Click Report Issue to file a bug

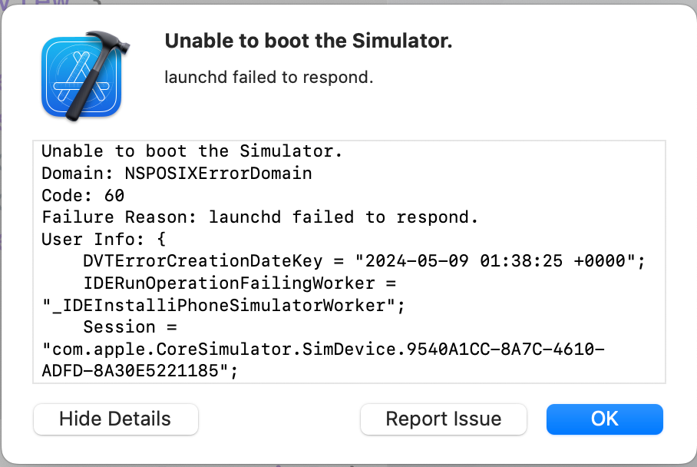pyautogui.click(x=443, y=419)
